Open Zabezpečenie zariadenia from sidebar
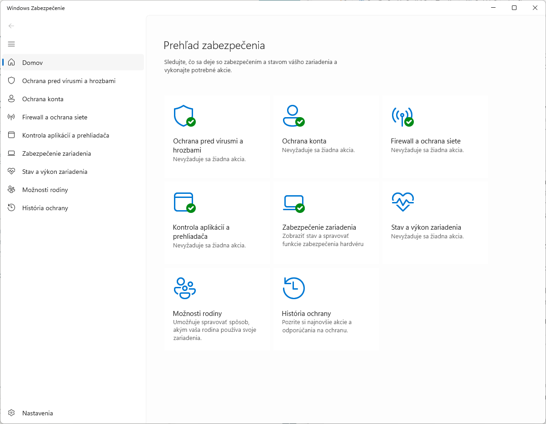This screenshot has height=424, width=546. tap(56, 153)
